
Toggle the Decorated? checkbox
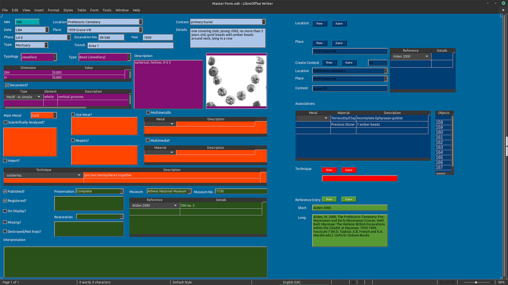(7, 85)
